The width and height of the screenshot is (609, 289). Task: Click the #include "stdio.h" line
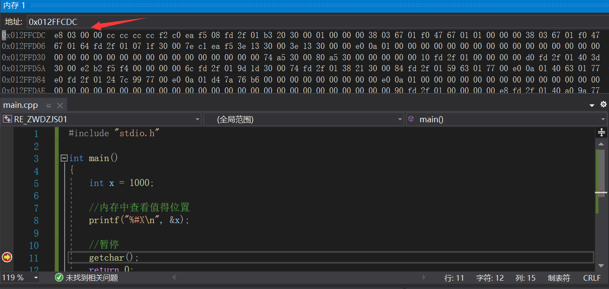coord(114,133)
